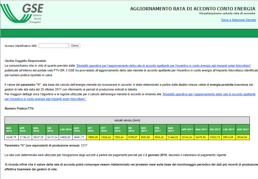Click the GSE logo
Viewport: 258px width, 179px height.
(x=22, y=14)
